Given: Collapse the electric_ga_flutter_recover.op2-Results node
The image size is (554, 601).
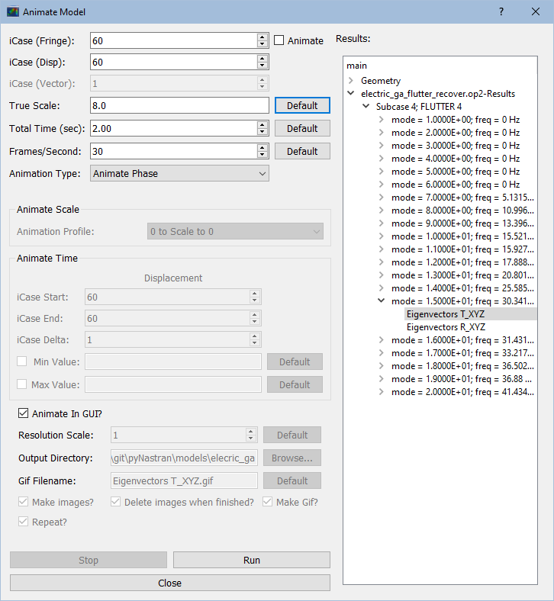Looking at the screenshot, I should click(350, 94).
